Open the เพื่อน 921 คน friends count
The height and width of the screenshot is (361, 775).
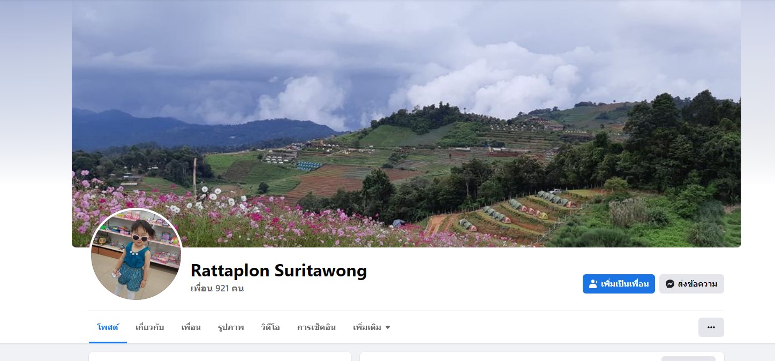[217, 288]
